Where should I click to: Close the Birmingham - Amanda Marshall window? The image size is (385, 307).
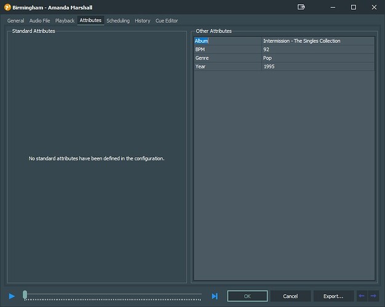[x=374, y=7]
